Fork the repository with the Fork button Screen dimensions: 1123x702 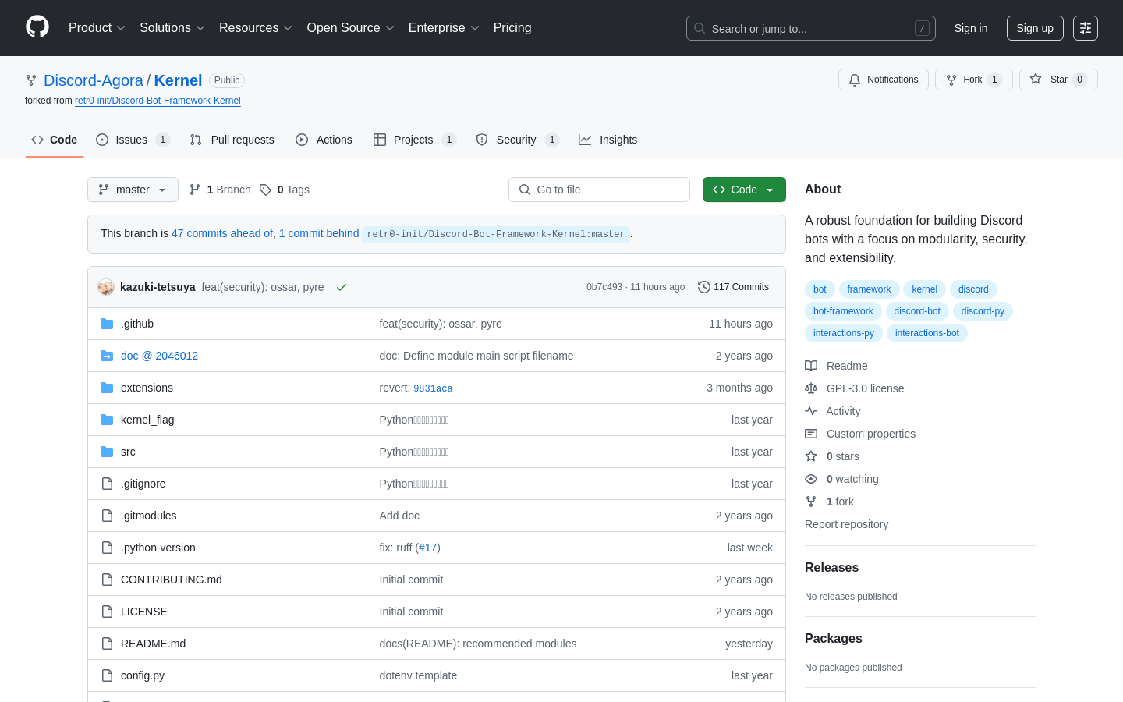(x=974, y=80)
